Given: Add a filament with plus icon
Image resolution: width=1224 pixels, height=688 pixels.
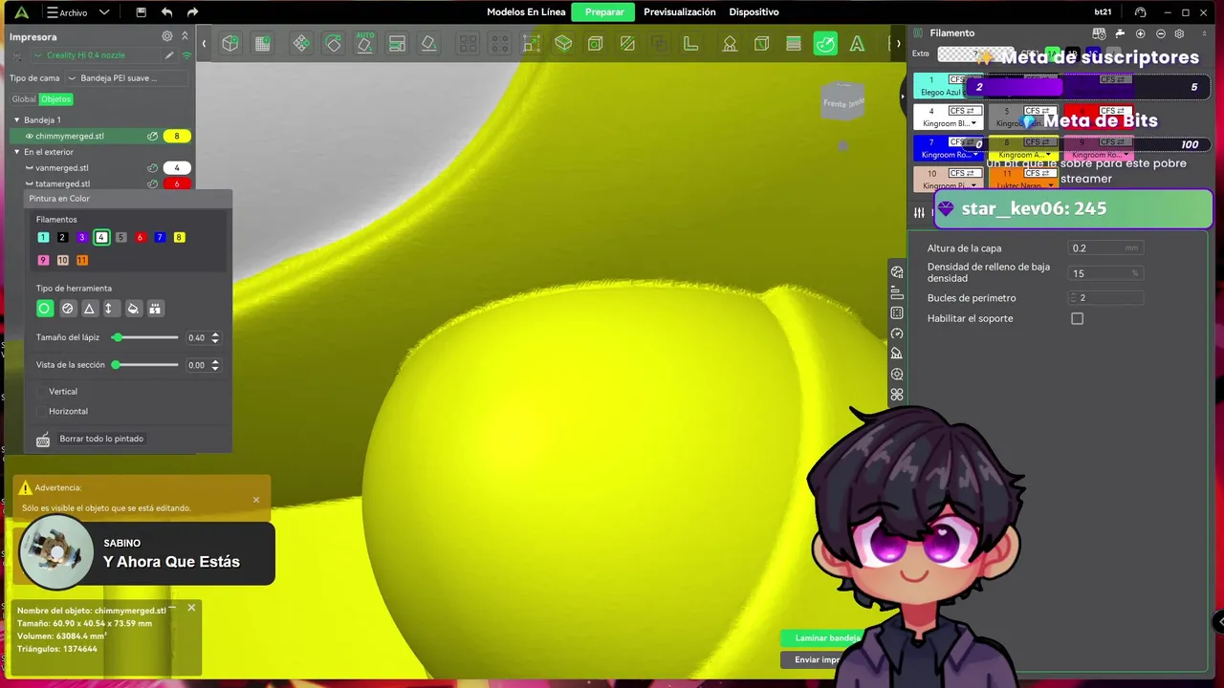Looking at the screenshot, I should (1140, 33).
